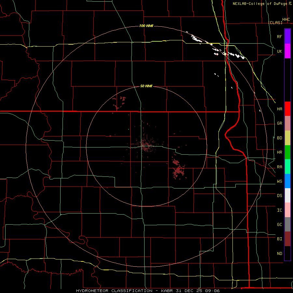Choose the yellow BD legend swatch
This screenshot has height=293, width=293.
(x=287, y=138)
